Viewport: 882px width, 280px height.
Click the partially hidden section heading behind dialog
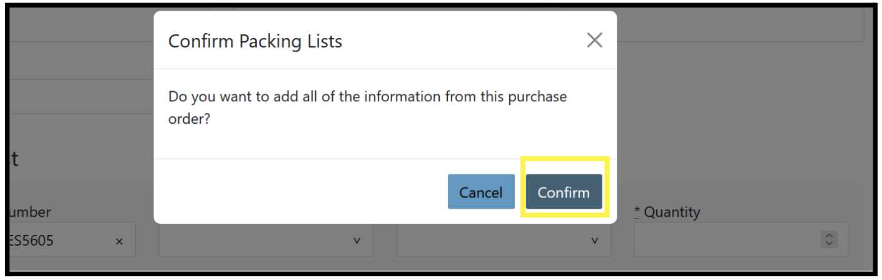point(14,159)
